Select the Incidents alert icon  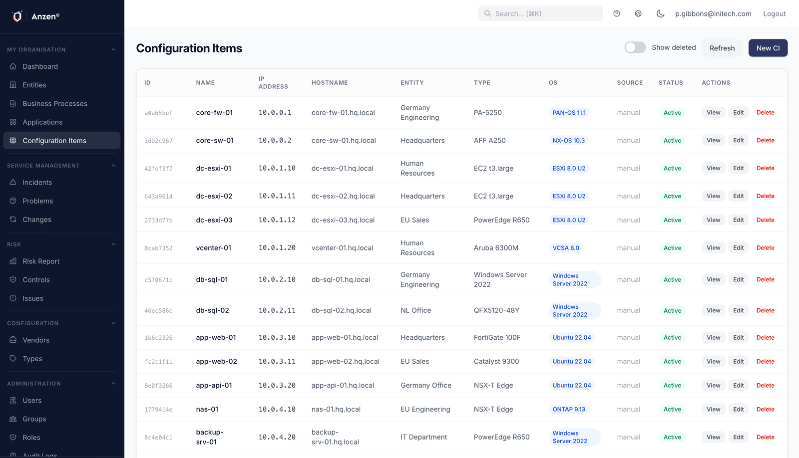tap(13, 182)
